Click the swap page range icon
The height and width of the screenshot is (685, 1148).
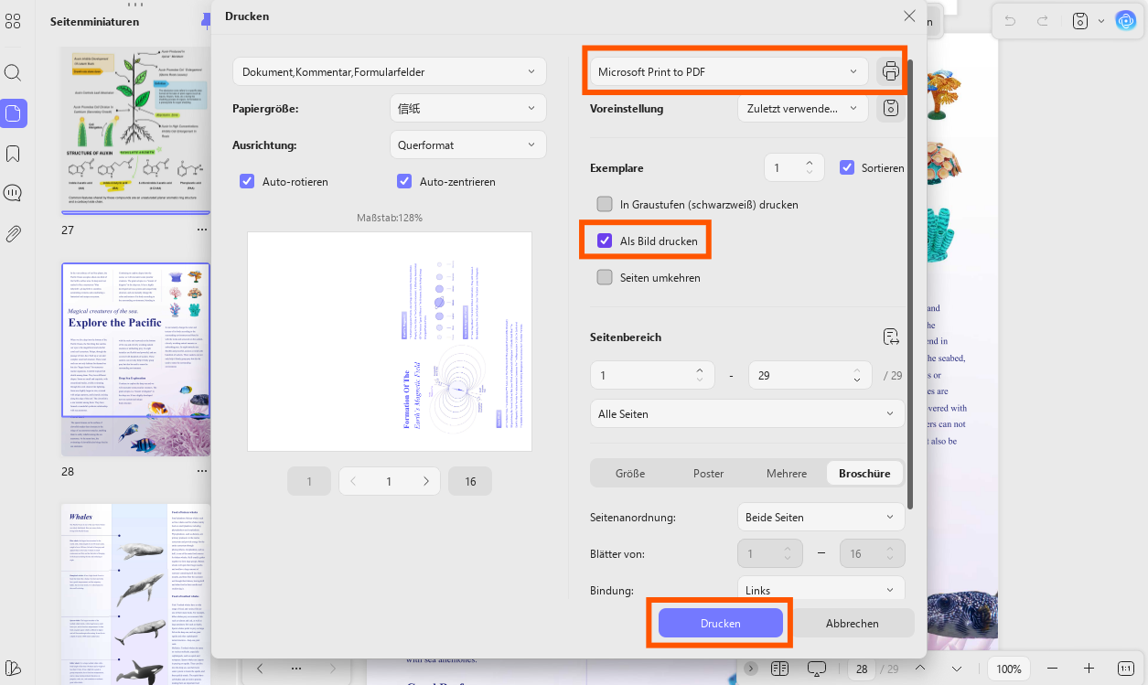click(892, 337)
